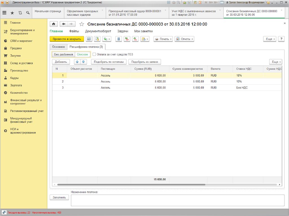Open Казначейство section in sidebar
Screen dimensions: 289x216
pos(19,93)
